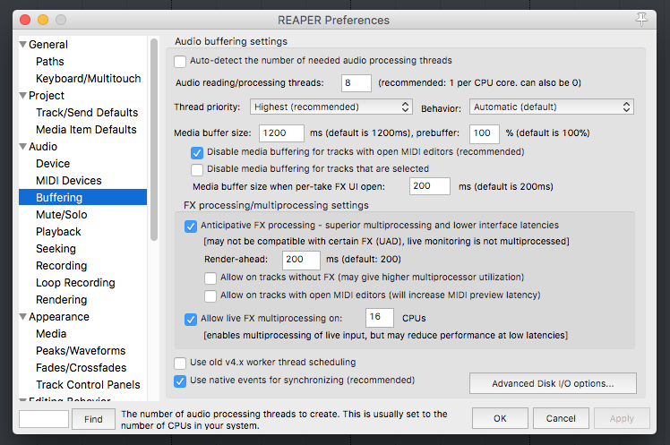Select the Project category label
Viewport: 670px width, 445px height.
[47, 96]
